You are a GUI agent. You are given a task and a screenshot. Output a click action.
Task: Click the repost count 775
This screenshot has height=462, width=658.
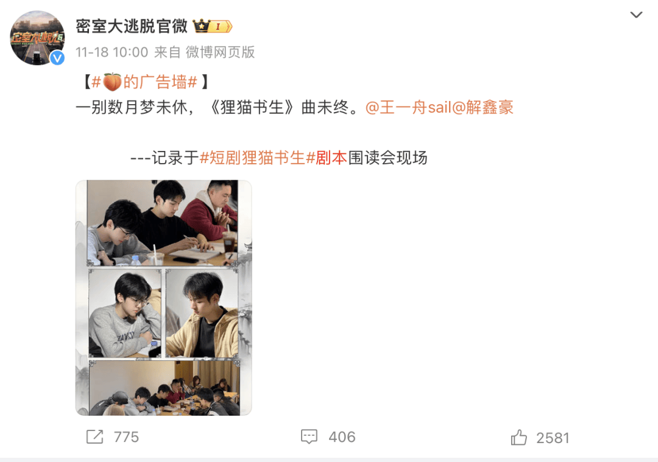coord(126,437)
